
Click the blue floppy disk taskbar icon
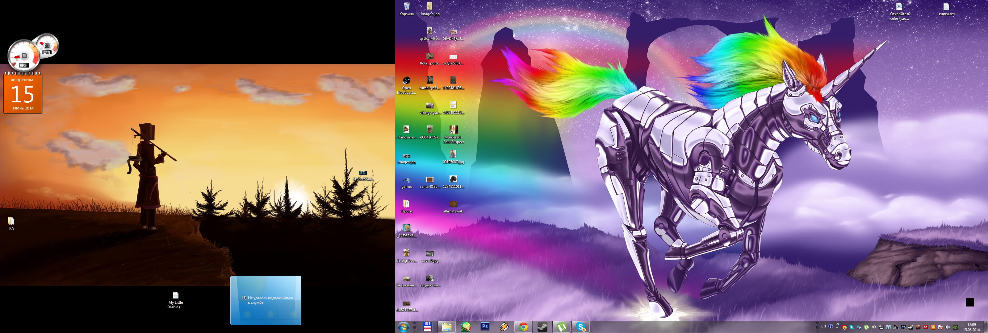tap(427, 327)
